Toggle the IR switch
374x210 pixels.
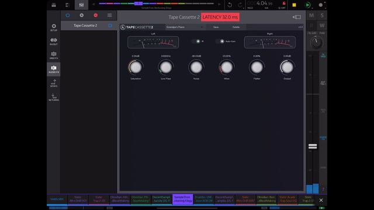tap(196, 41)
